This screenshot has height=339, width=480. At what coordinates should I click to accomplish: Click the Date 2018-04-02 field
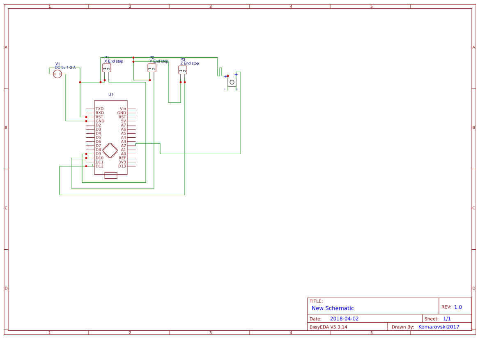click(x=344, y=318)
